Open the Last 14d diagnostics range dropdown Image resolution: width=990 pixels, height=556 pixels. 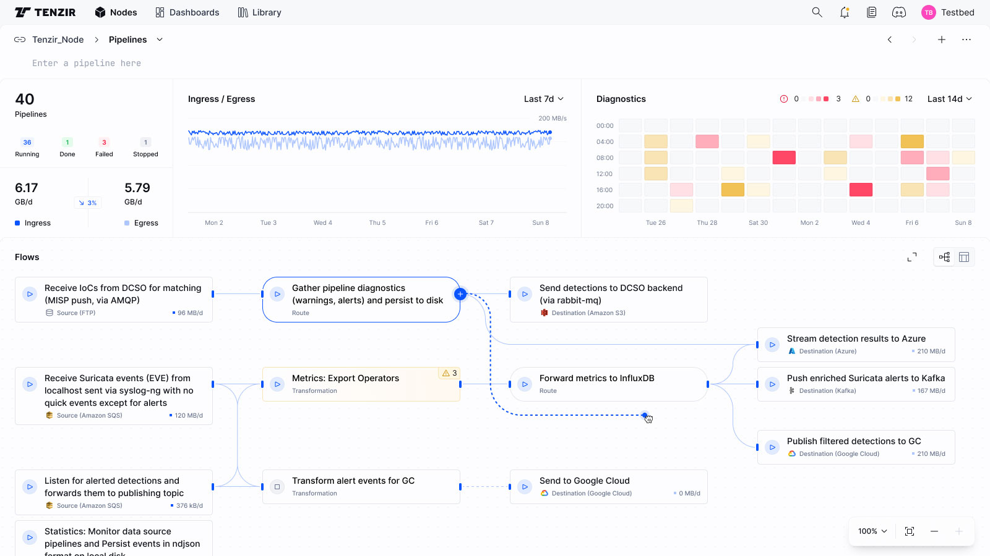click(949, 99)
